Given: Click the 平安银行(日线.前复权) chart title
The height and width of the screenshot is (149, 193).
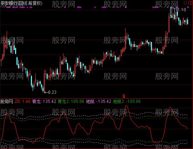Looking at the screenshot, I should (21, 3).
